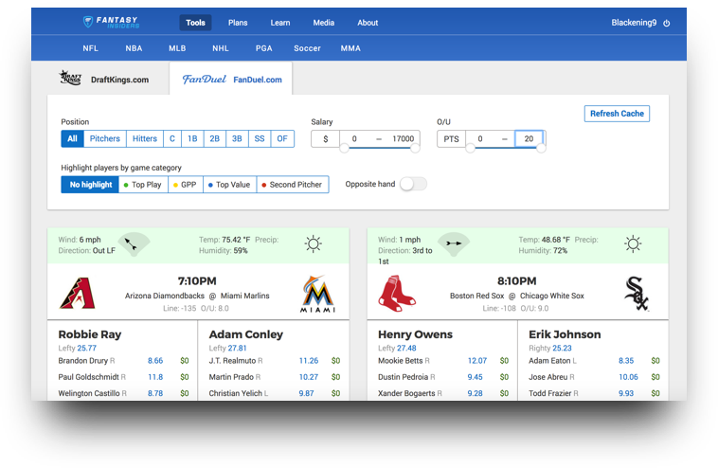Screen dimensions: 718x468
Task: Click the dollar sign salary label
Action: click(326, 138)
